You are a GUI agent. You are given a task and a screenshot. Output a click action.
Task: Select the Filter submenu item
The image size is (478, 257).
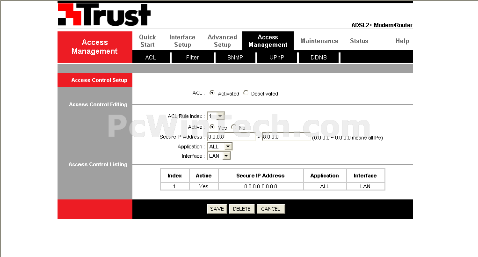[192, 58]
